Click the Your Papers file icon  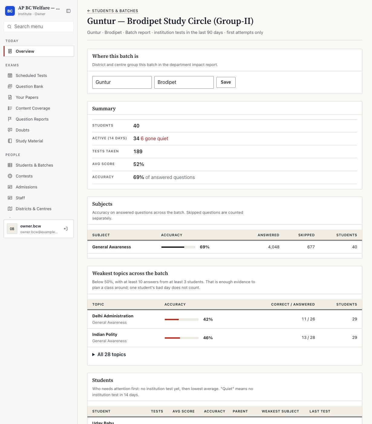tap(10, 97)
